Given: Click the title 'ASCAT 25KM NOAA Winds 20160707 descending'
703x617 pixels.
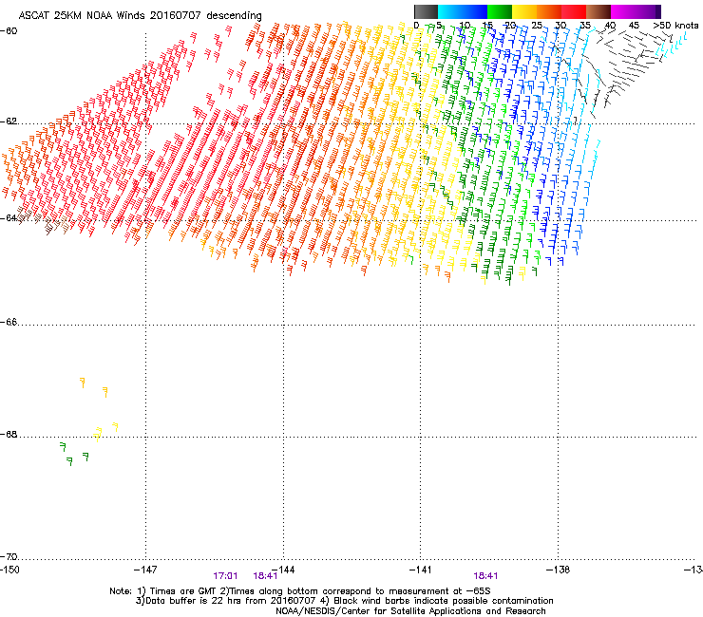Looking at the screenshot, I should coord(140,15).
